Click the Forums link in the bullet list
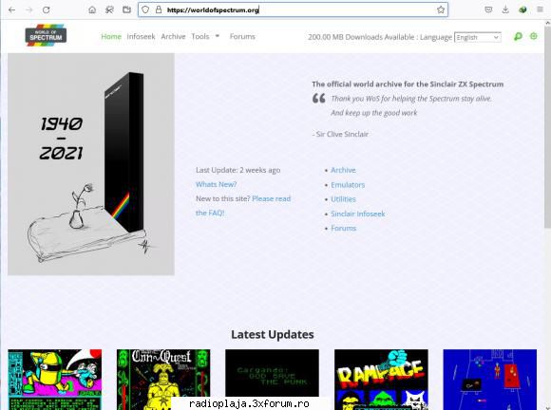The height and width of the screenshot is (410, 551). [343, 228]
